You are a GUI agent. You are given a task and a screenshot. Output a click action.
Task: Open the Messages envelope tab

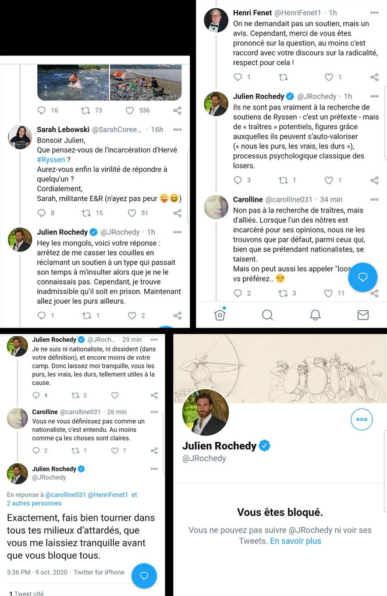[363, 315]
